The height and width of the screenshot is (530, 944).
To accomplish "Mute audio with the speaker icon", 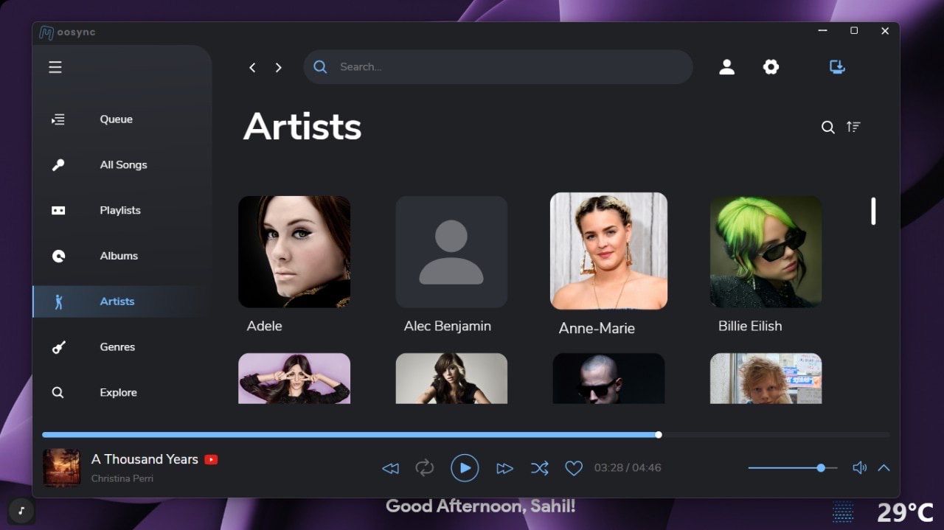I will [x=859, y=468].
